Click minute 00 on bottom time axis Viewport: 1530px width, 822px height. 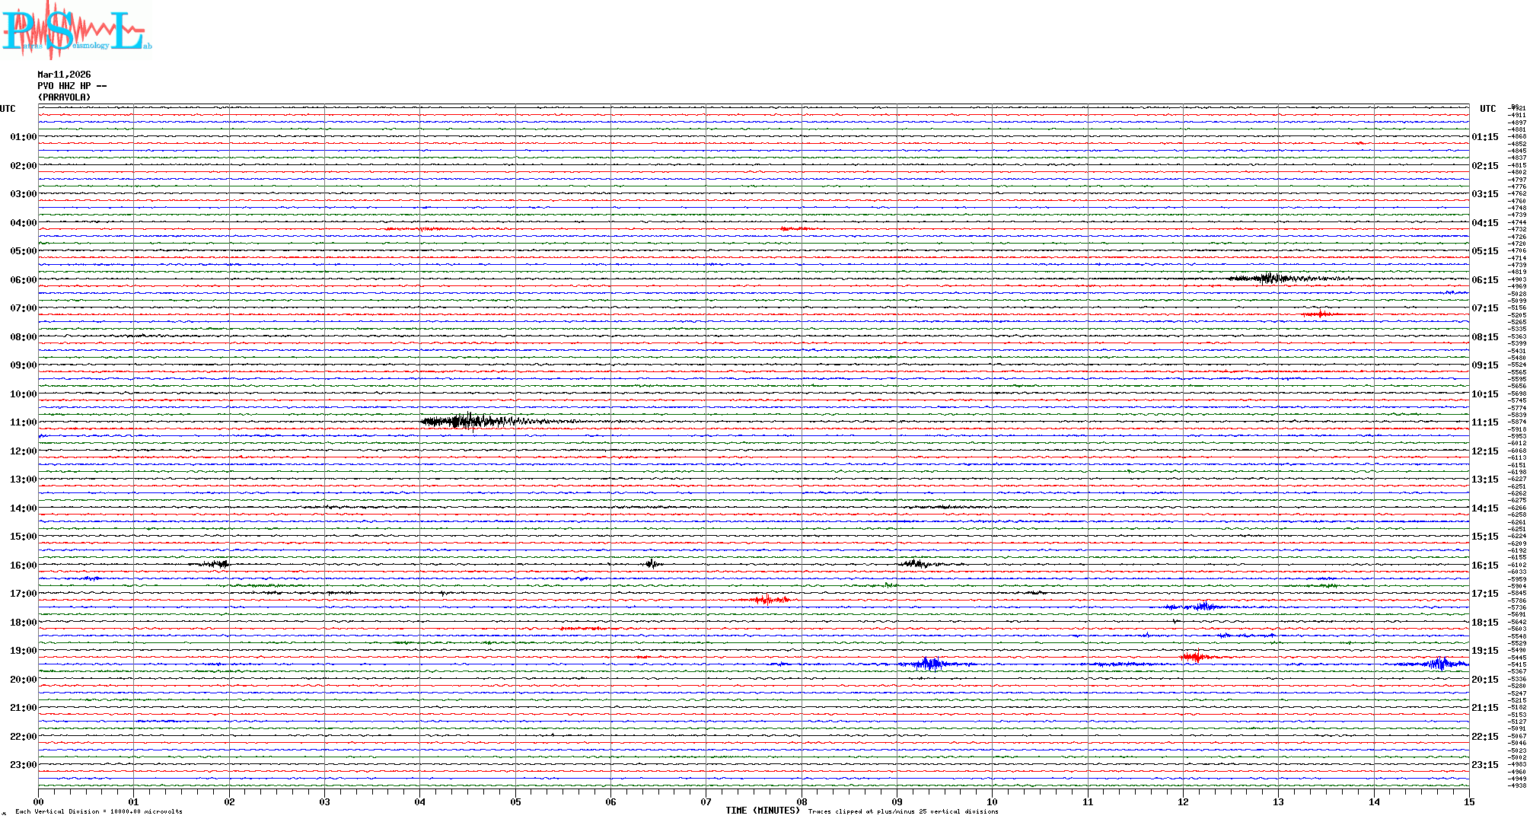[39, 801]
